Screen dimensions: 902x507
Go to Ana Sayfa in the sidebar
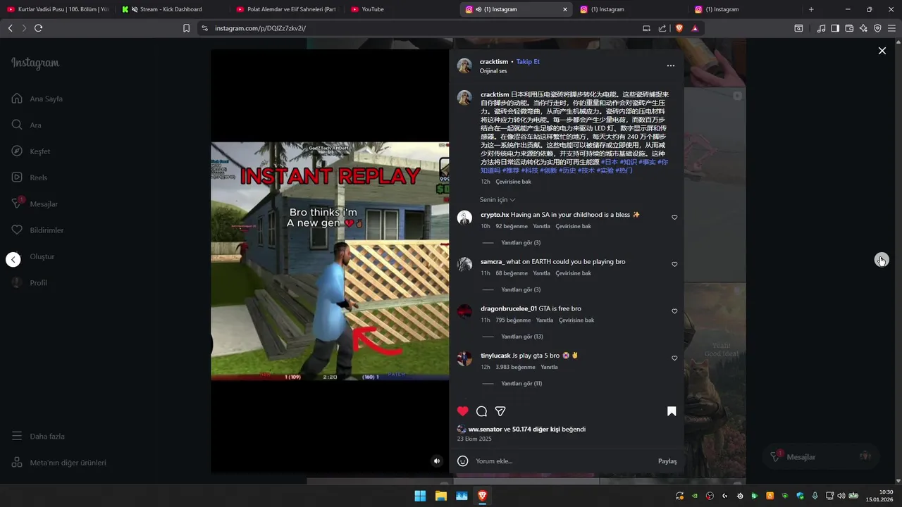tap(37, 99)
